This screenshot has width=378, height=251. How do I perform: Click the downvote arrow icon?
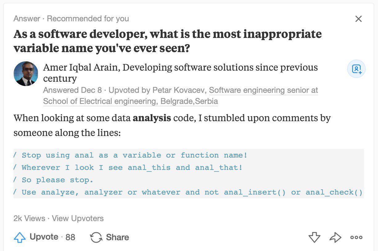[x=314, y=237]
